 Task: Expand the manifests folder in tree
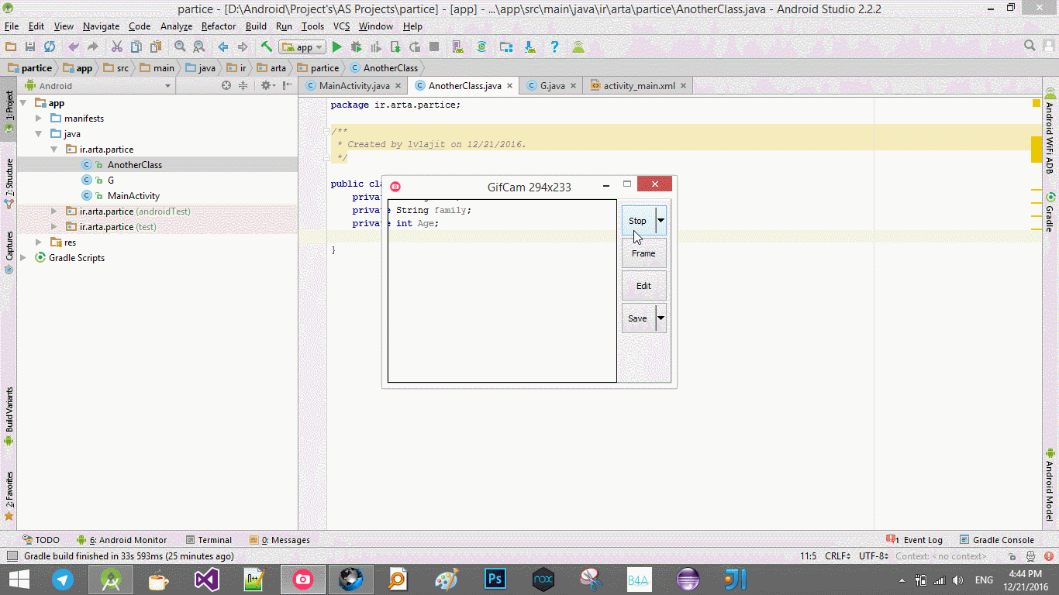tap(39, 119)
